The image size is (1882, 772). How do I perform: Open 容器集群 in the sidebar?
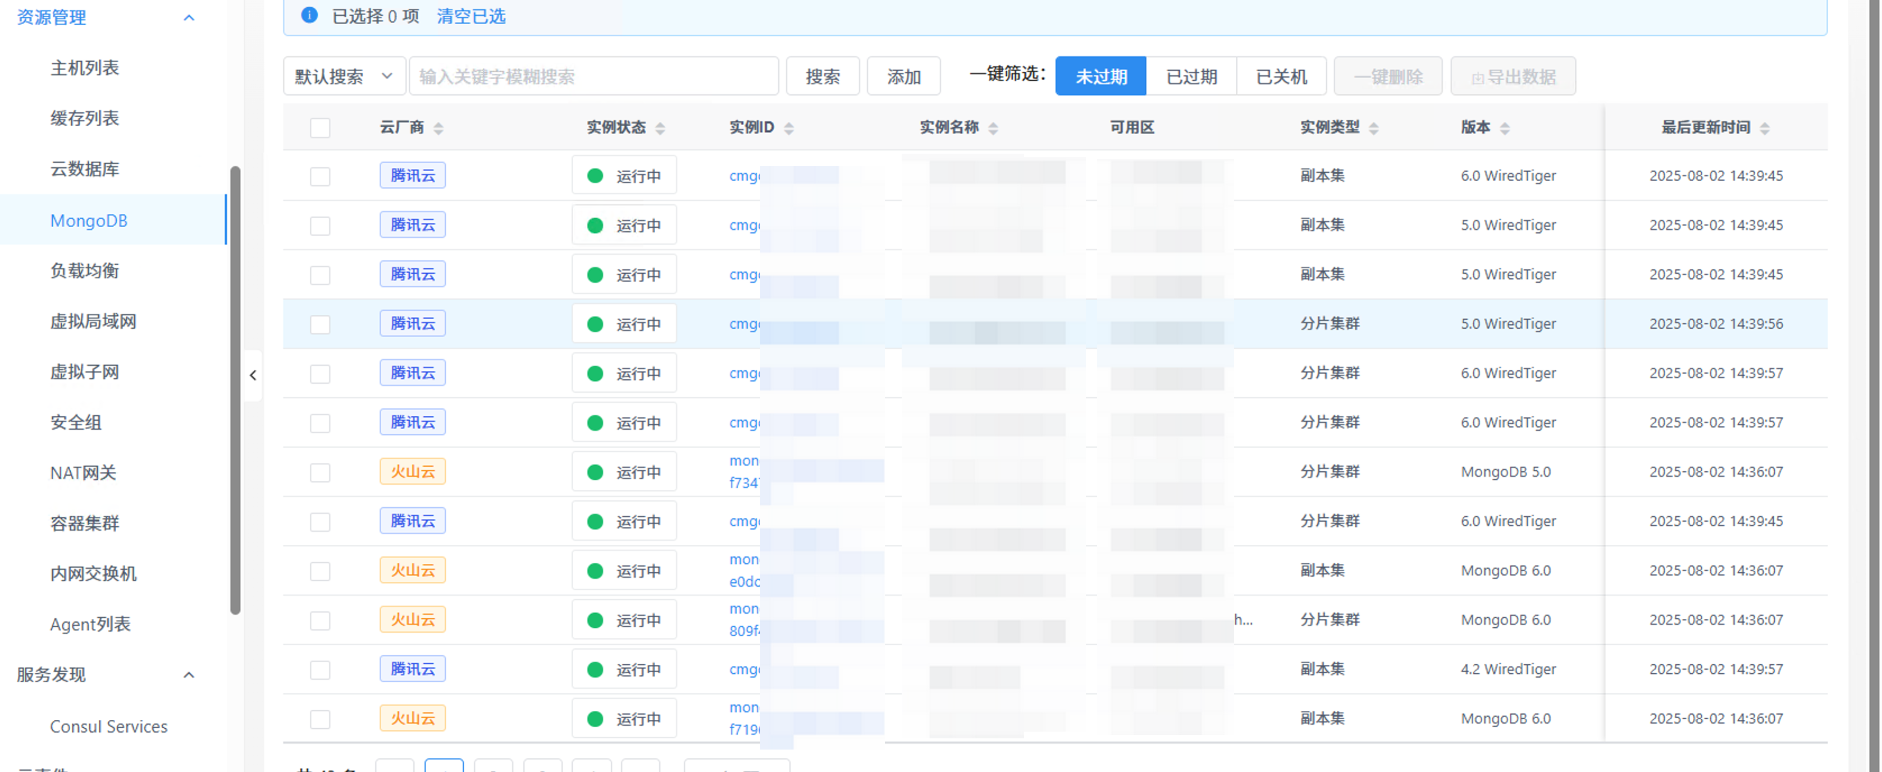(x=85, y=523)
